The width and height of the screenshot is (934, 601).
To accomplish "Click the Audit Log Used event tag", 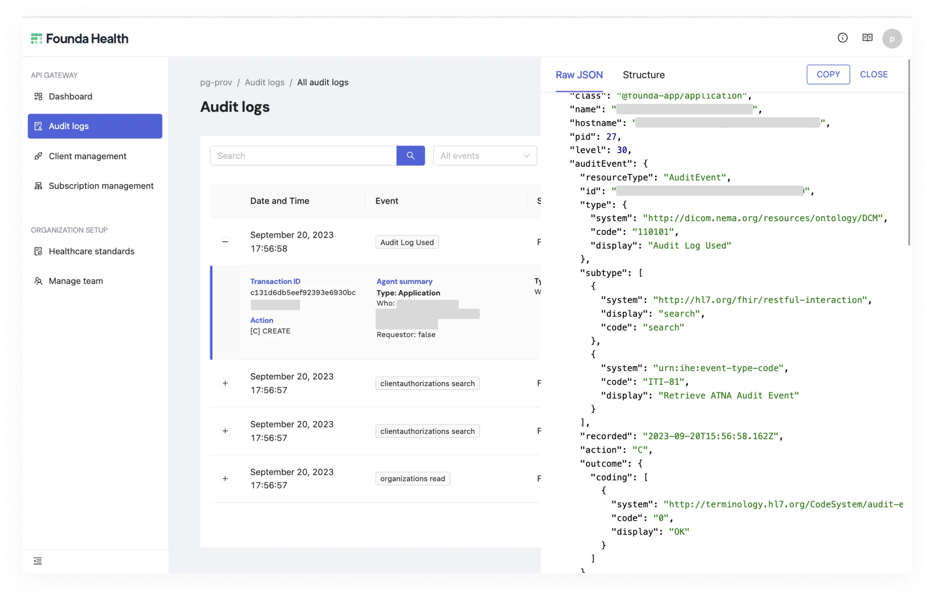I will point(407,242).
